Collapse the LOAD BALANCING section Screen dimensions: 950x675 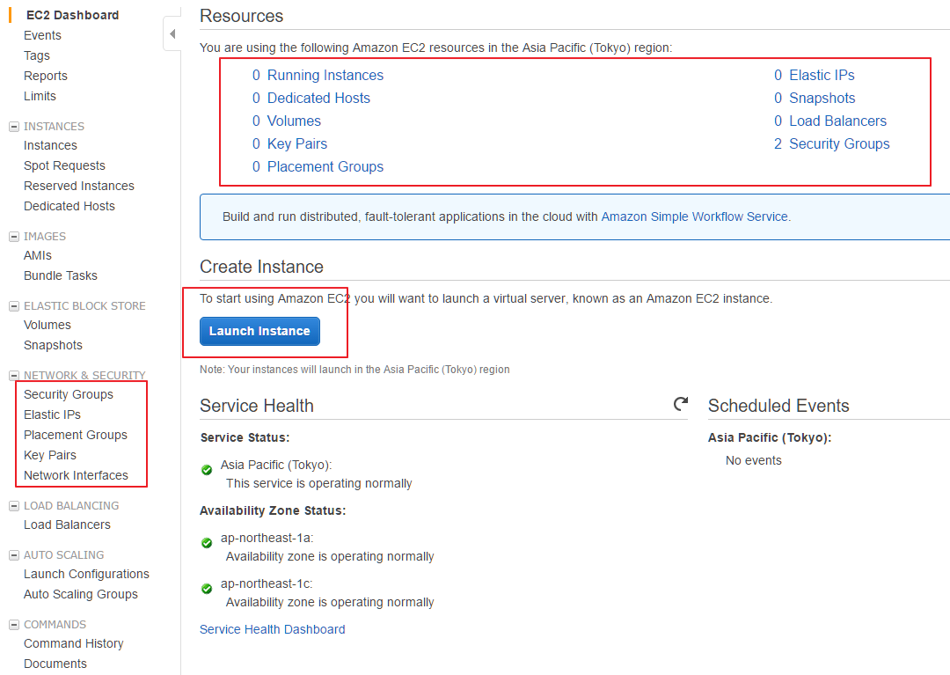[14, 506]
